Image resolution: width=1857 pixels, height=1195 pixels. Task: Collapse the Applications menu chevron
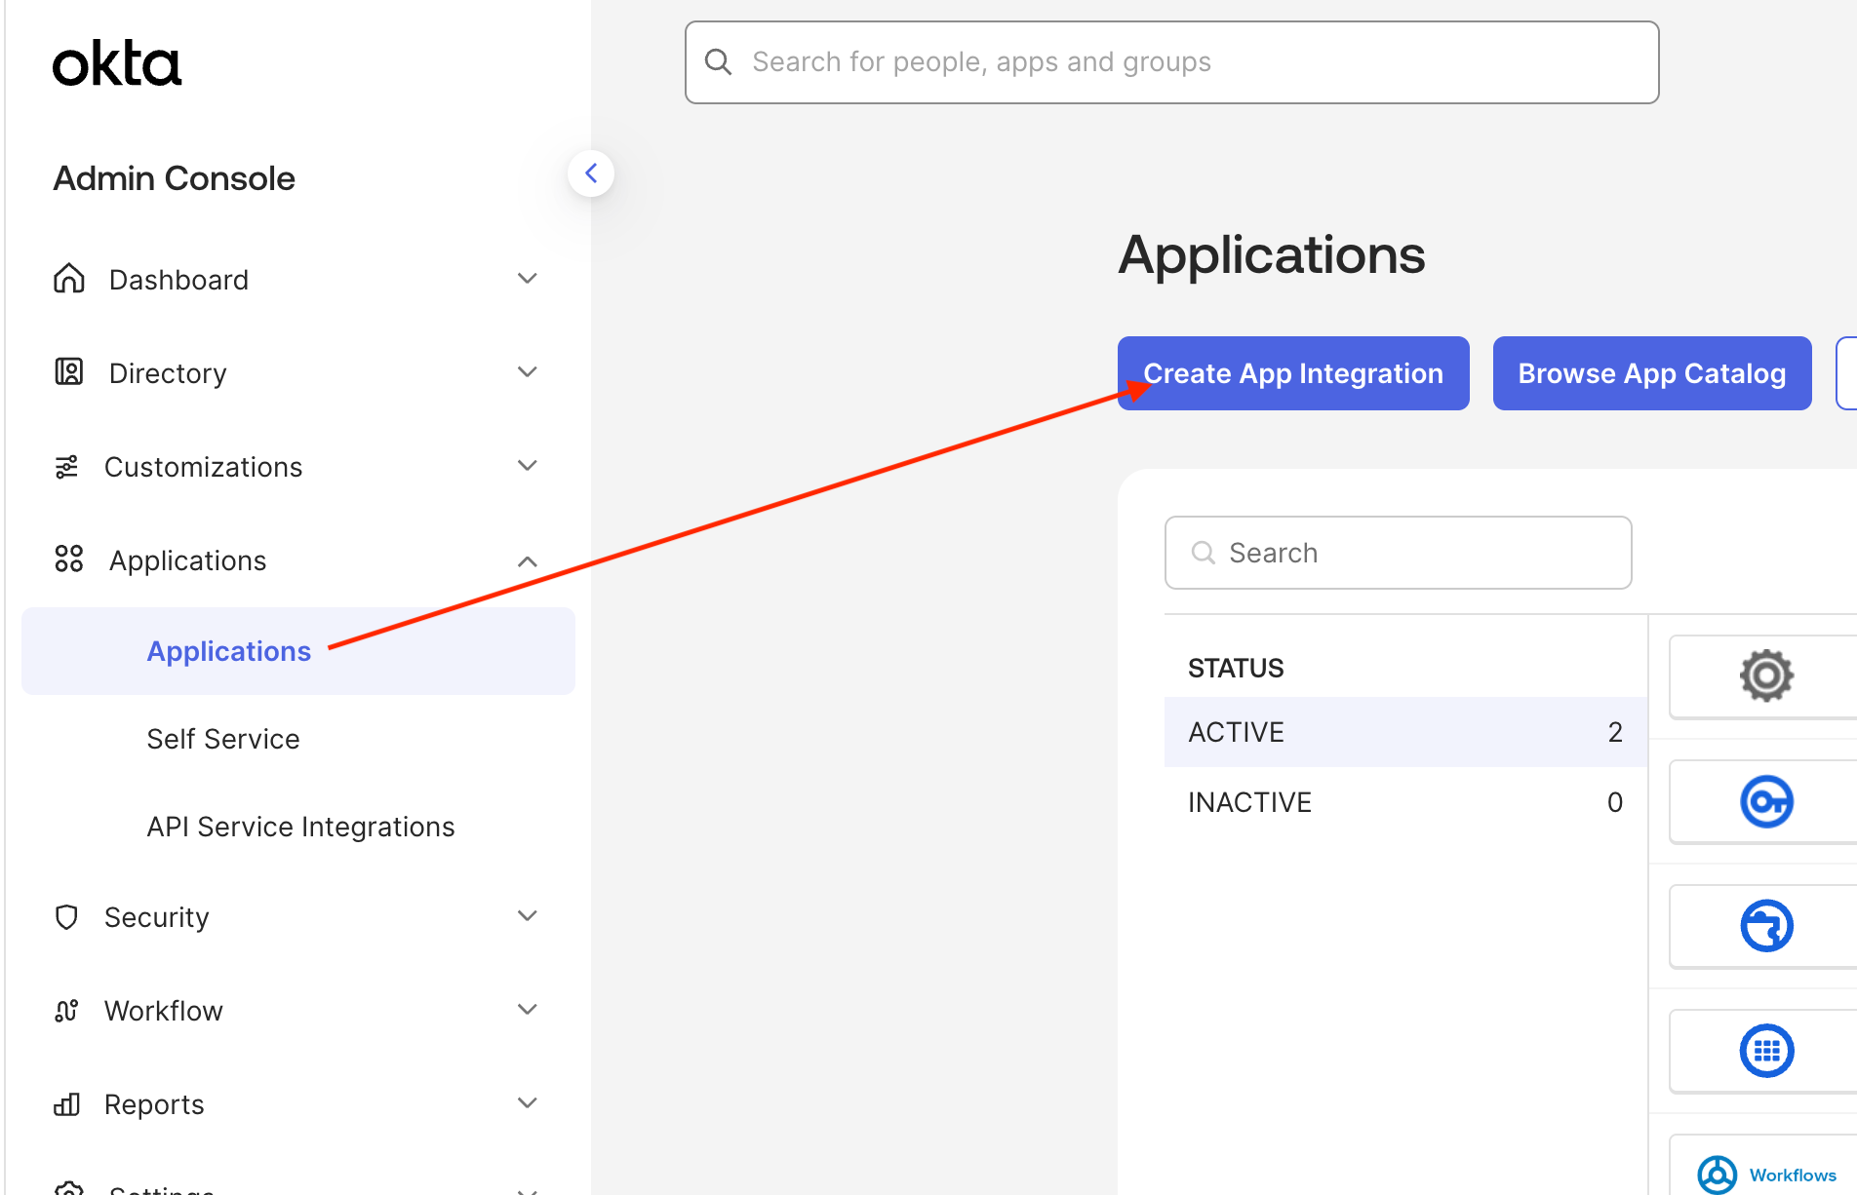(528, 561)
